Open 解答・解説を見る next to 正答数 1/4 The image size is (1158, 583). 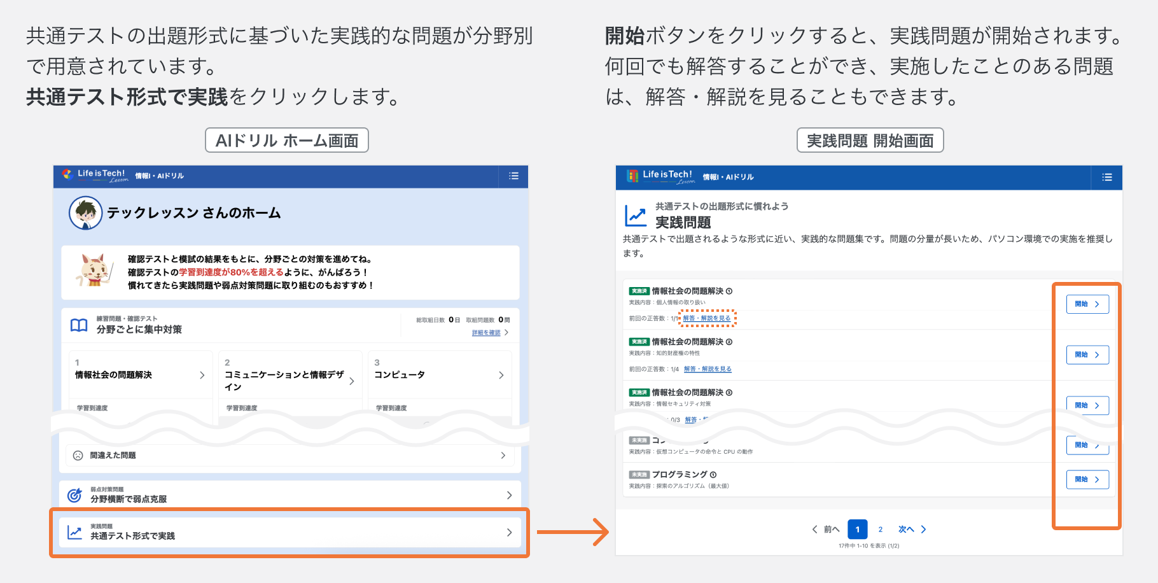[x=708, y=369]
